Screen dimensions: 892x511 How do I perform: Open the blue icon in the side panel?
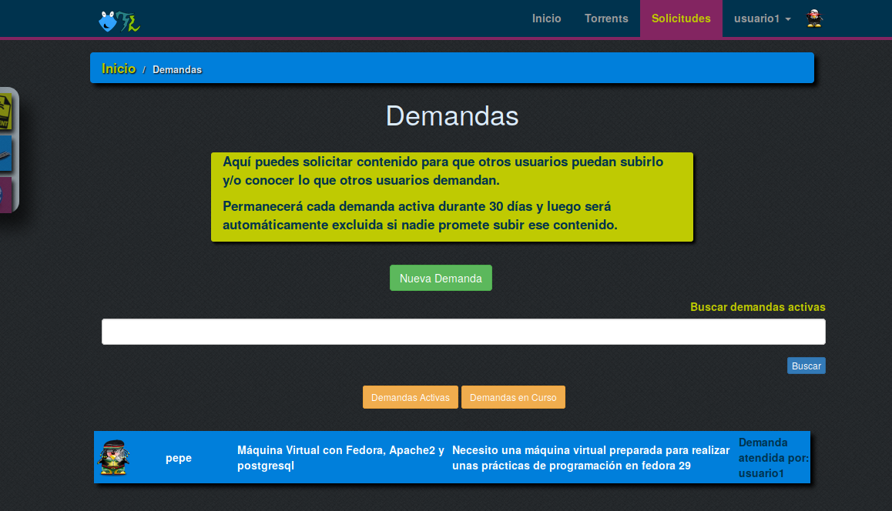tap(5, 153)
